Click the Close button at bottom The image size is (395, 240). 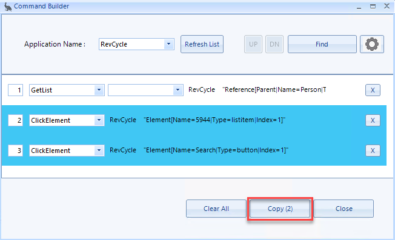tap(344, 209)
